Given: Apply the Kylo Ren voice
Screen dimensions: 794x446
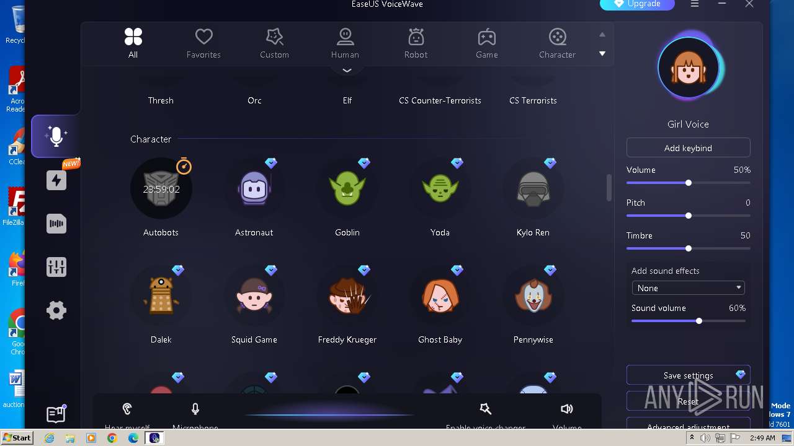Looking at the screenshot, I should pyautogui.click(x=533, y=188).
